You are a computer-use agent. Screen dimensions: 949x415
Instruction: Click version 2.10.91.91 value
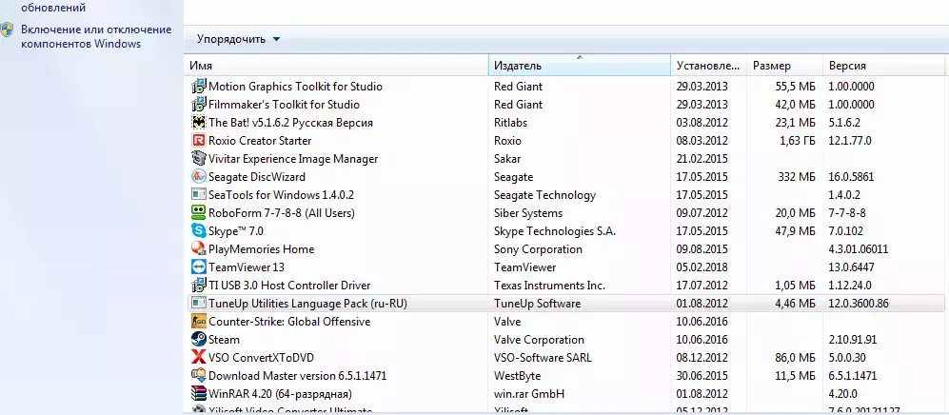[x=853, y=340]
